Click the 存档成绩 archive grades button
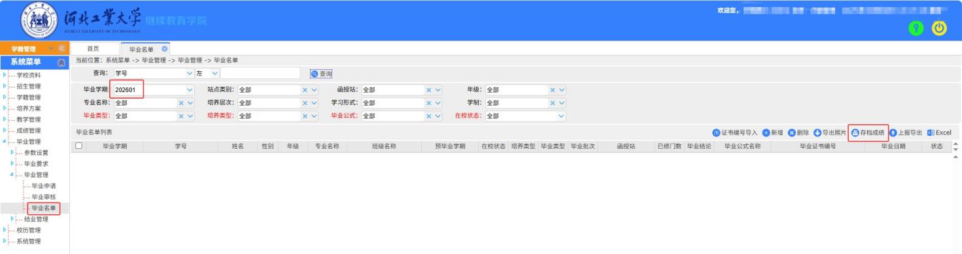Screen dimensions: 962x254 pos(868,133)
